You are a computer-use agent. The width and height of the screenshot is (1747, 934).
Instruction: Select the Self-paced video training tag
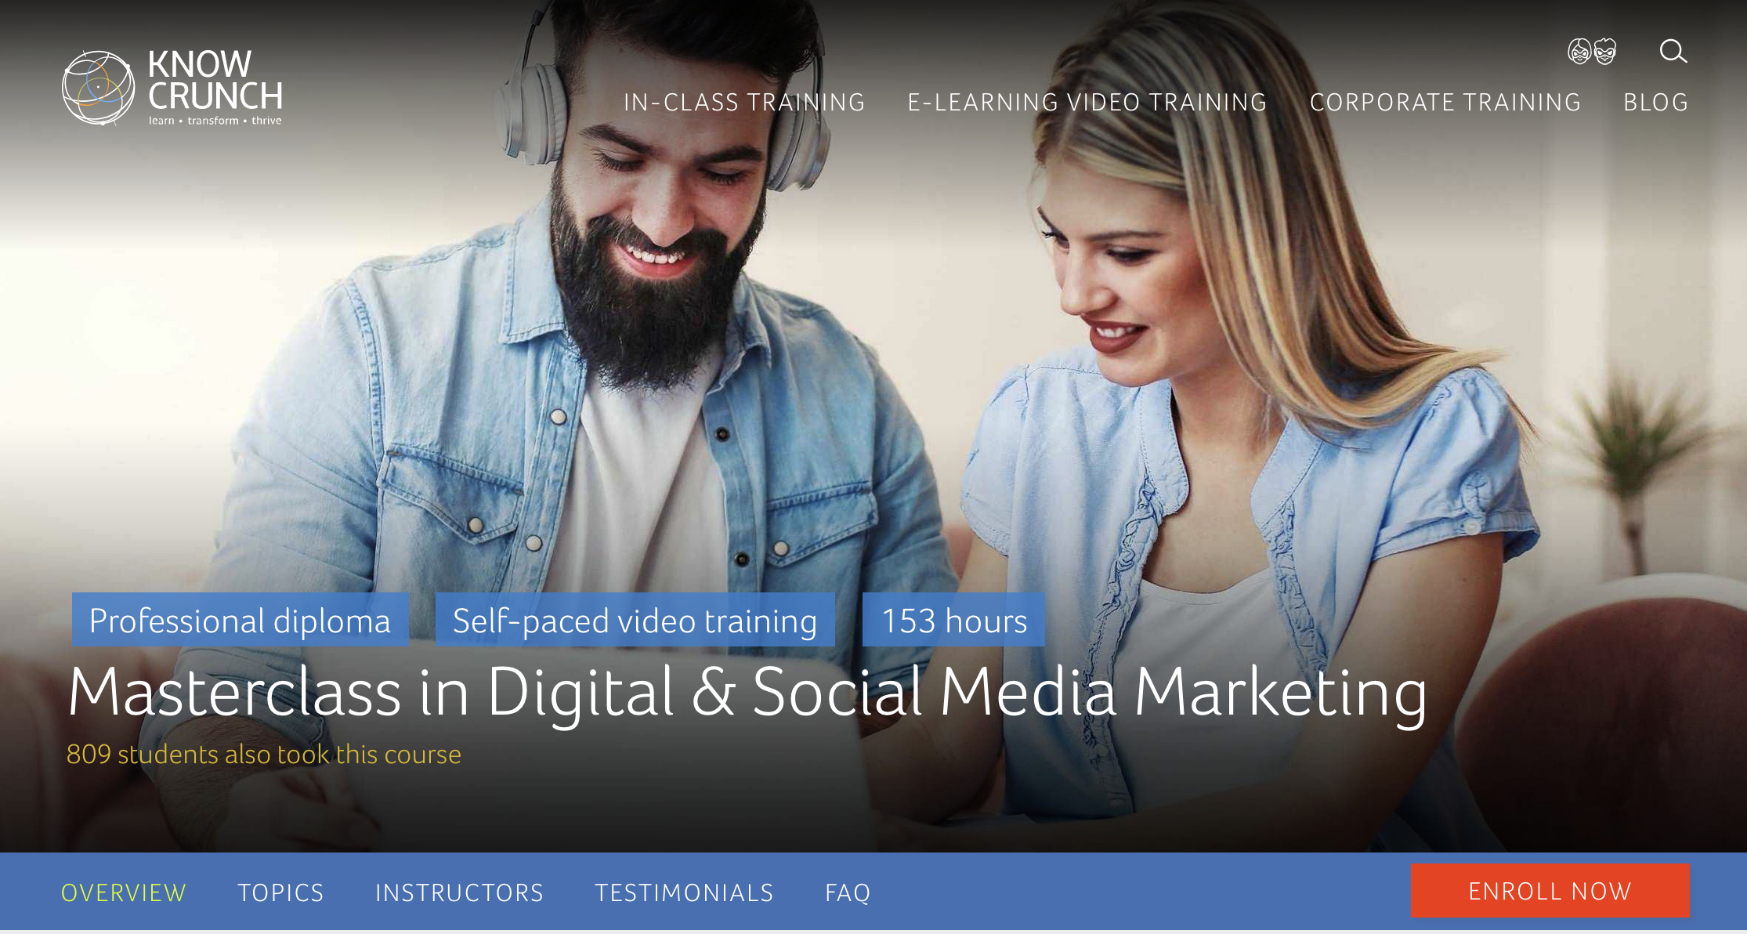tap(635, 621)
